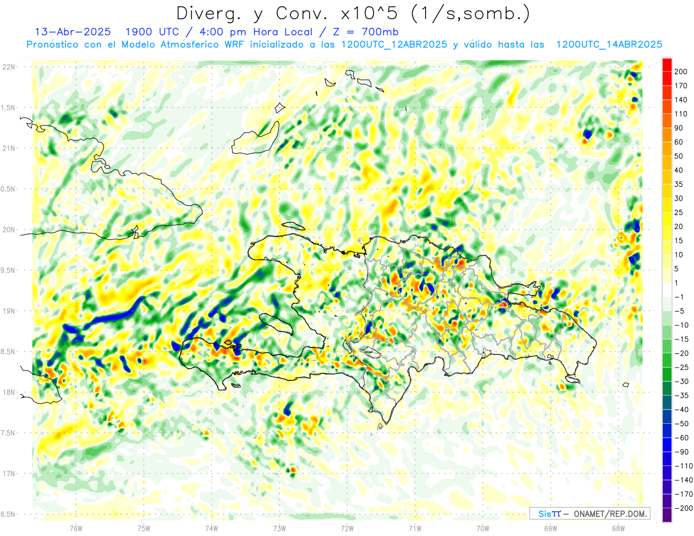Click the '18N' latitude axis label
The width and height of the screenshot is (694, 536).
(9, 393)
